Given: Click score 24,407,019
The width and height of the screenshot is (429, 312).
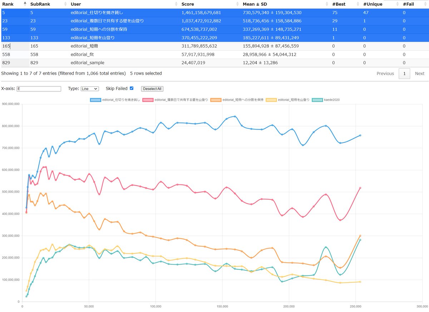Looking at the screenshot, I should click(193, 62).
